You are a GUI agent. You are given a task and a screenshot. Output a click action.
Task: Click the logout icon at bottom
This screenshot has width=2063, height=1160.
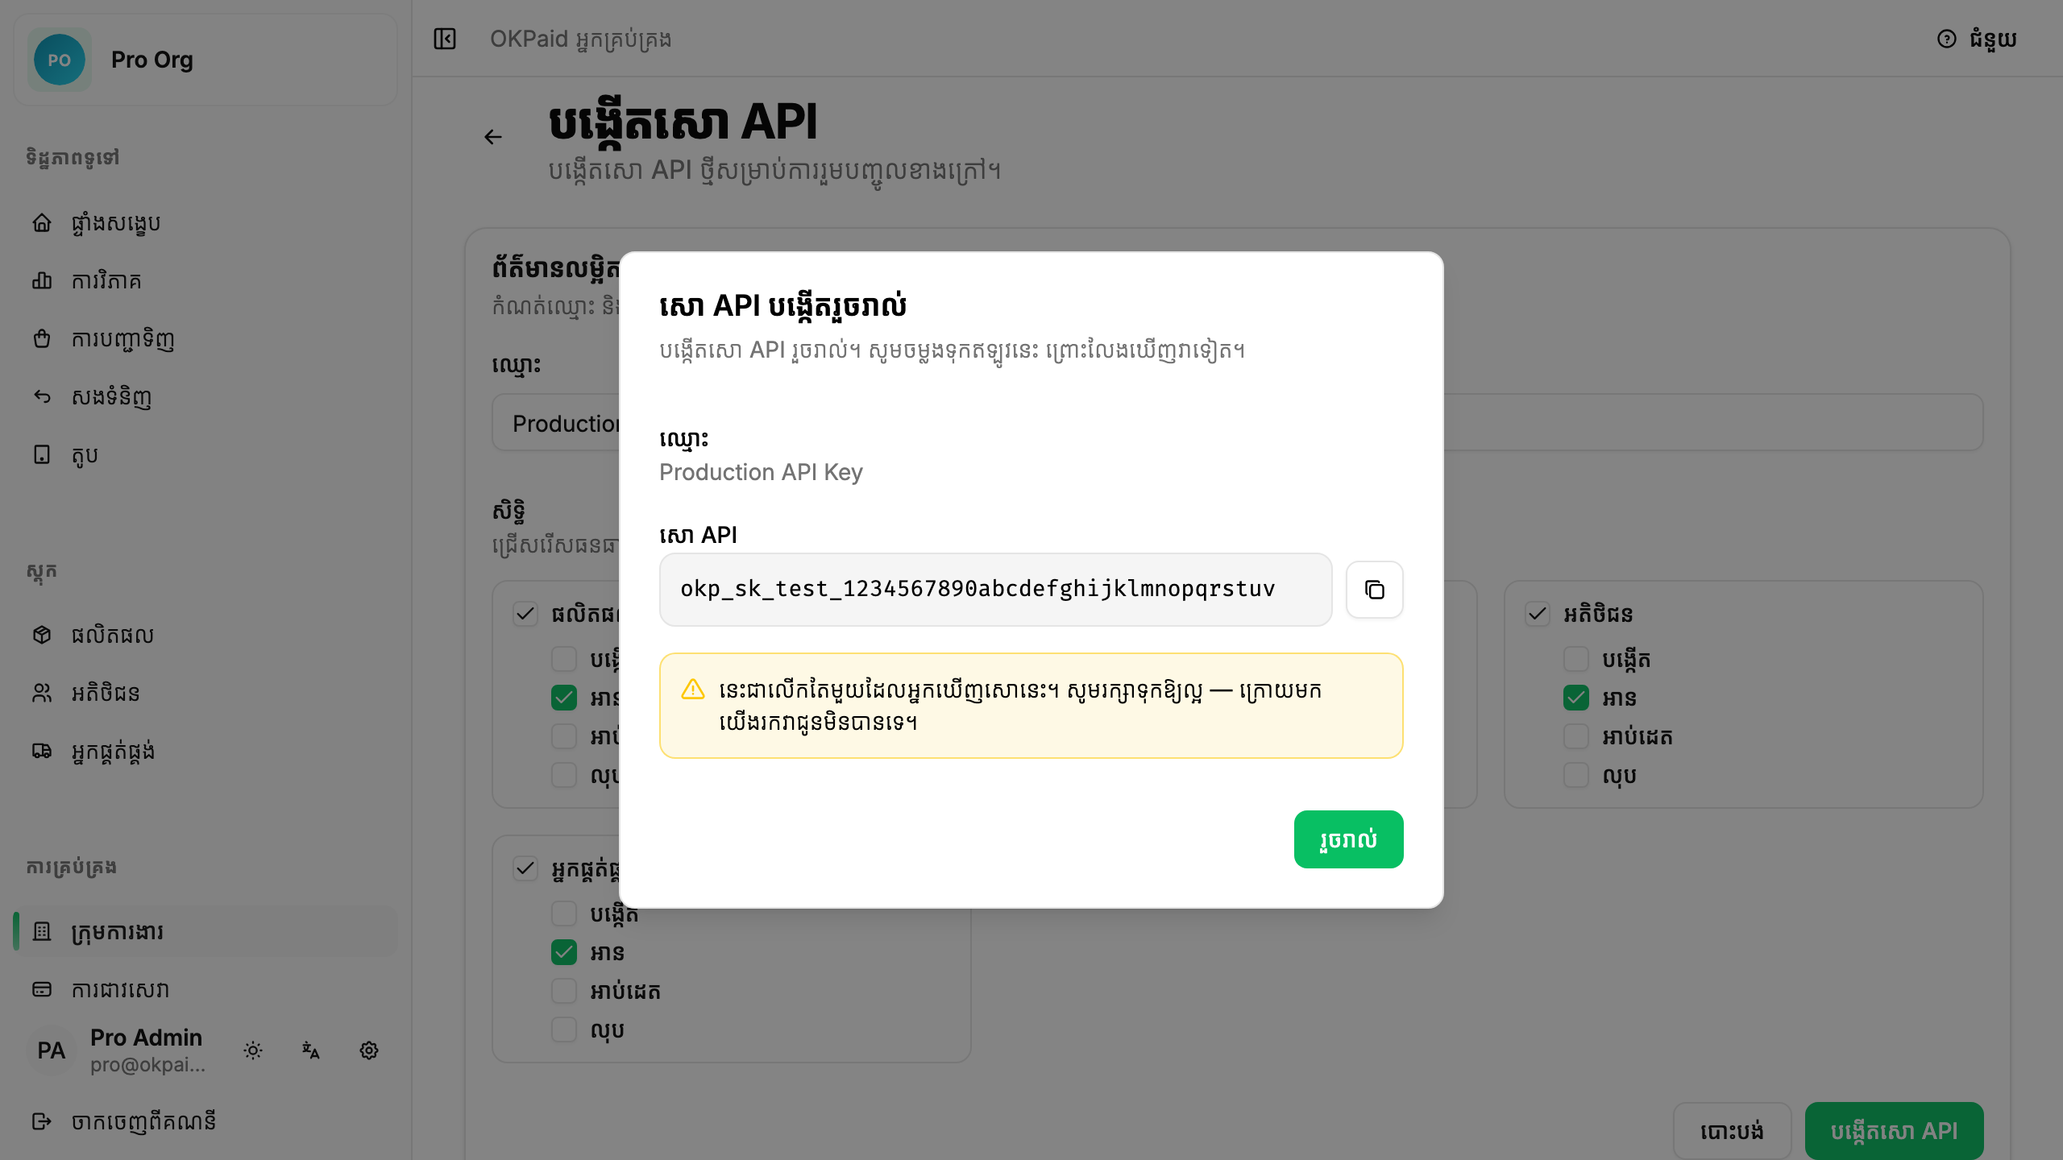pos(42,1121)
